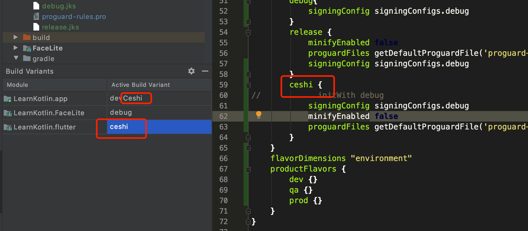Screen dimensions: 528x231
Task: Click 'ceshi' build type on line 59
Action: click(301, 85)
